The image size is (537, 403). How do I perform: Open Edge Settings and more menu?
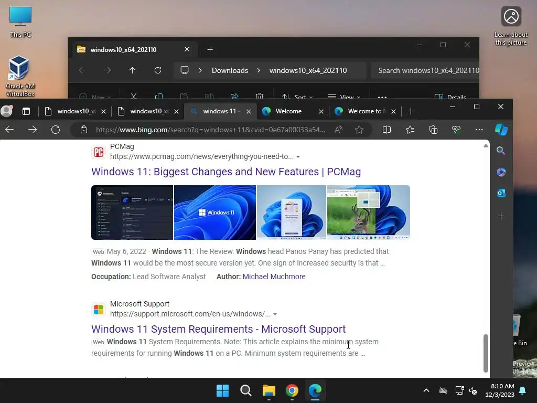coord(479,130)
